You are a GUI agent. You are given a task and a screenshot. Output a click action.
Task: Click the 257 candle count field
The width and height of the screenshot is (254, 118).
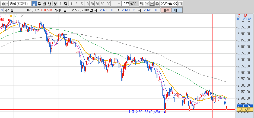(125, 4)
